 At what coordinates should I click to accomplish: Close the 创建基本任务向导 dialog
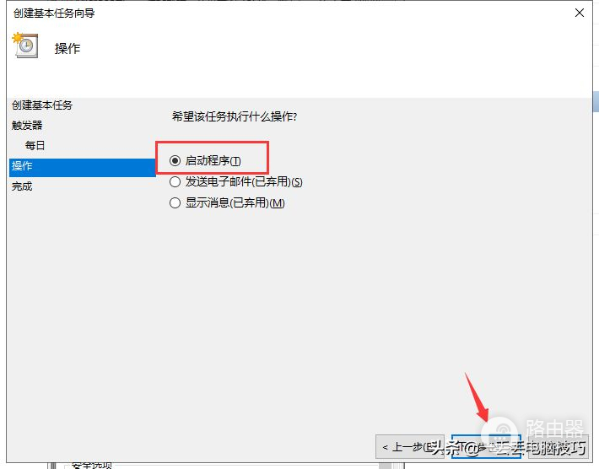[x=579, y=13]
